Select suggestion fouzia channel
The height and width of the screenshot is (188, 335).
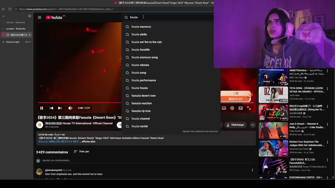coord(171,119)
